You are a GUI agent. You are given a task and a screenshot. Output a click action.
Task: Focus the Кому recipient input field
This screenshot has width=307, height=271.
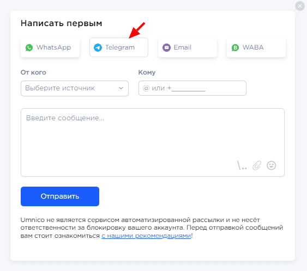click(x=192, y=88)
